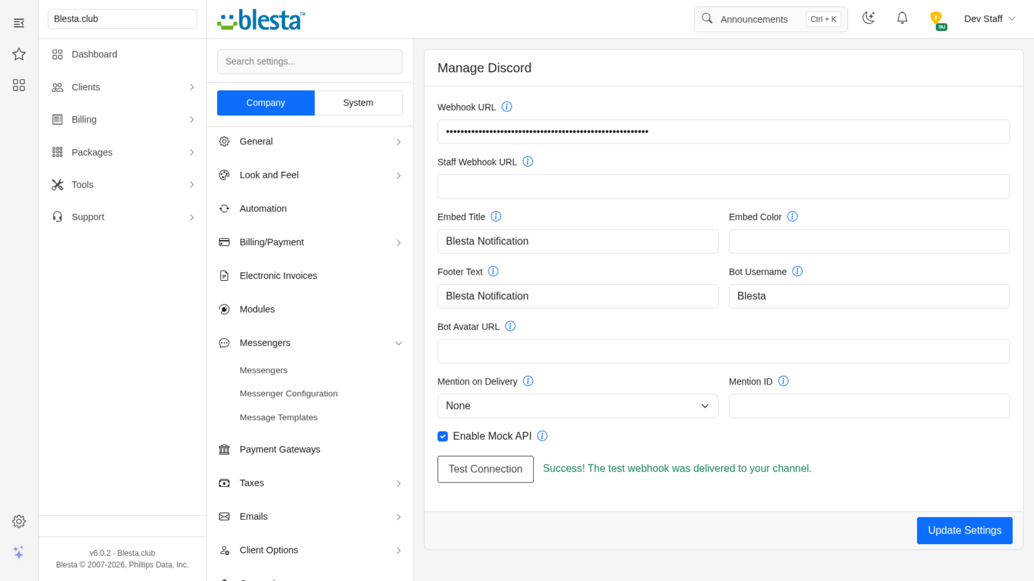Click the yellow shield SU badge
1034x581 pixels.
click(x=937, y=20)
